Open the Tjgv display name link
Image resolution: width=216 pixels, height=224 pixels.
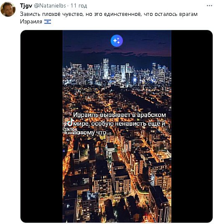(x=26, y=6)
